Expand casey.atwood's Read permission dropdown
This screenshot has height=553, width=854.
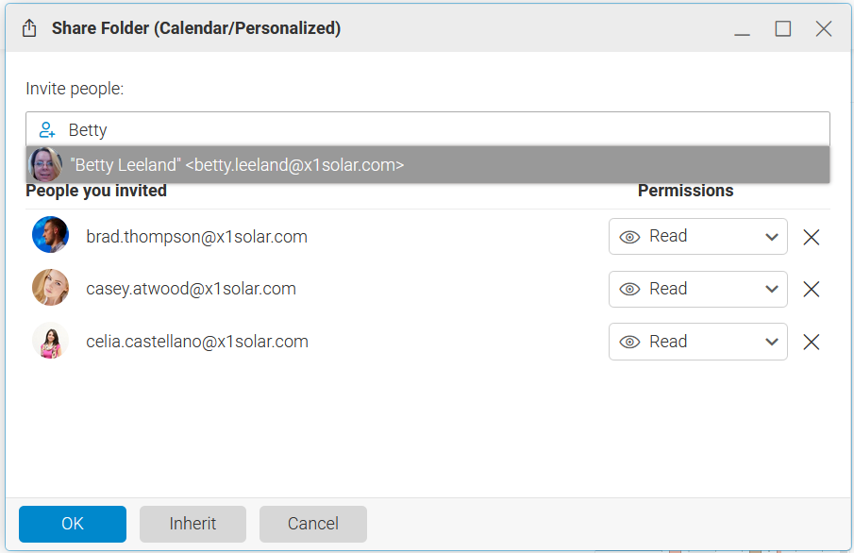tap(771, 289)
